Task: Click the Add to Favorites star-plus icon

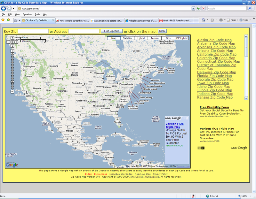Action: (x=8, y=20)
